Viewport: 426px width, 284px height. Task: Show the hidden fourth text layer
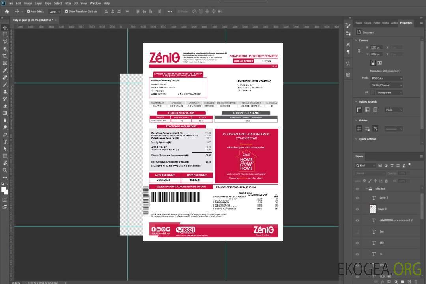pos(357,232)
